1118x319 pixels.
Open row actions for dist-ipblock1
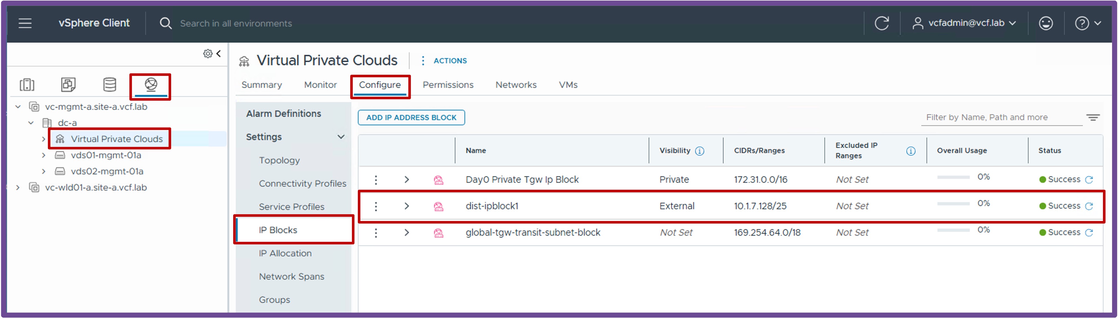[376, 206]
